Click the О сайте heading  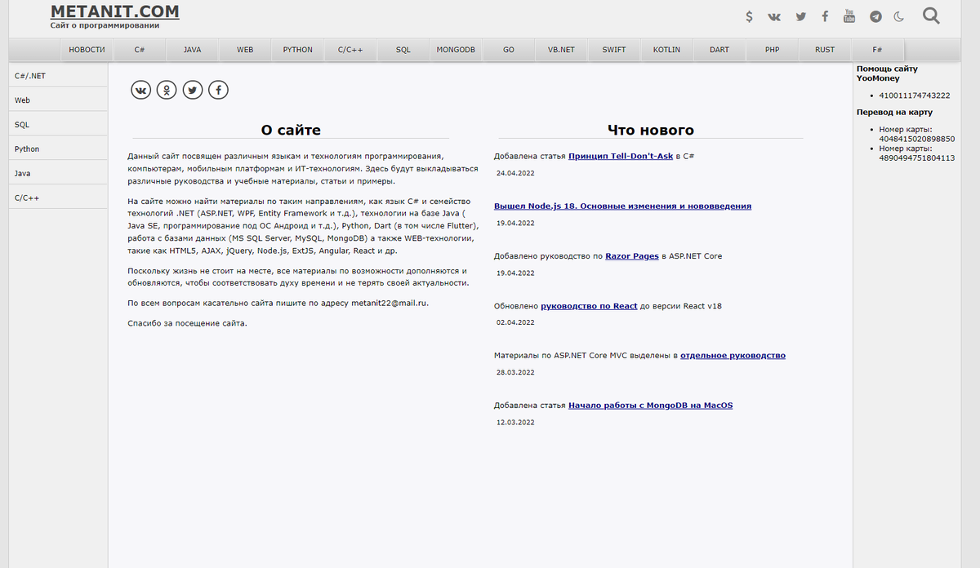coord(291,130)
